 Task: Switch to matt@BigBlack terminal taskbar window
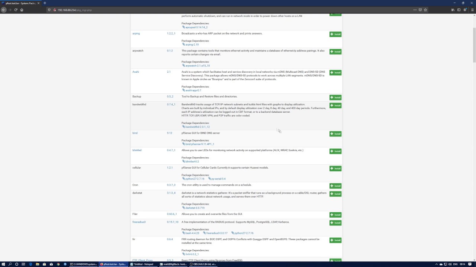[x=174, y=264]
